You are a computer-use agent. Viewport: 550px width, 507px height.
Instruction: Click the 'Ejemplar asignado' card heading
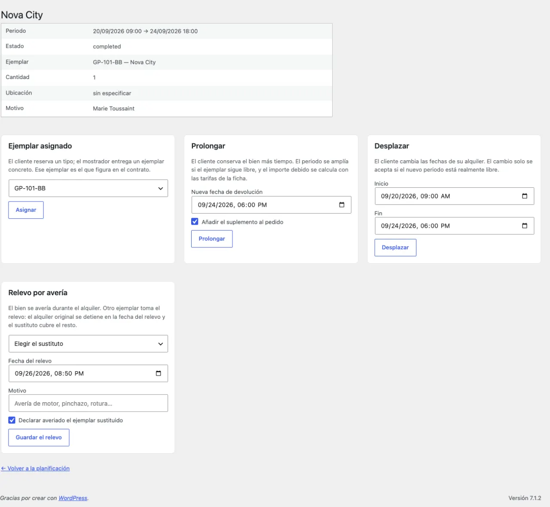click(40, 146)
